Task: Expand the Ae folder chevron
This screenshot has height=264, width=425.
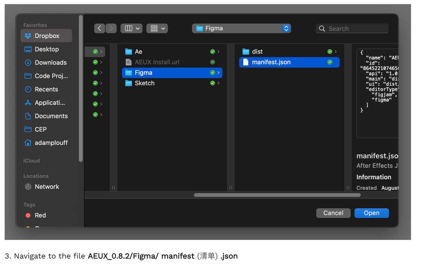Action: click(x=219, y=51)
